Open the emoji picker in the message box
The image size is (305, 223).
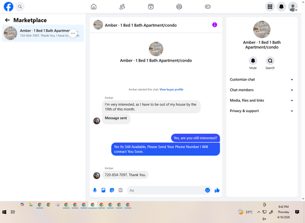coord(207,190)
